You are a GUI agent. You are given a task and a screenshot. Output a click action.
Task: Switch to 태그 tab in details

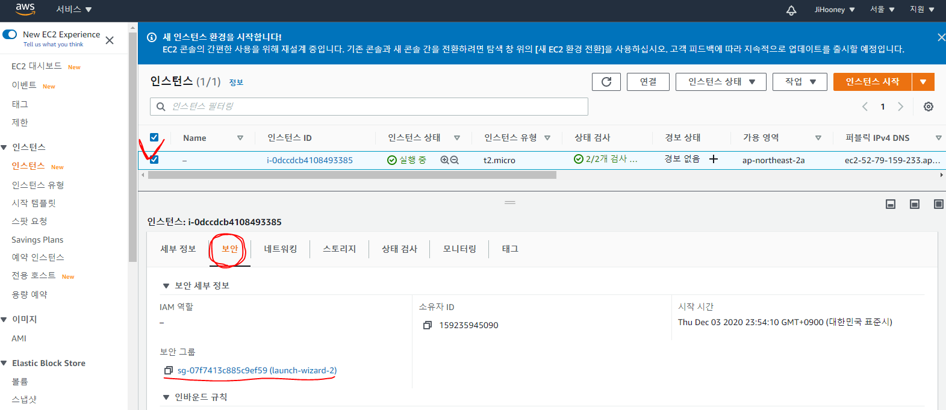[x=511, y=249]
